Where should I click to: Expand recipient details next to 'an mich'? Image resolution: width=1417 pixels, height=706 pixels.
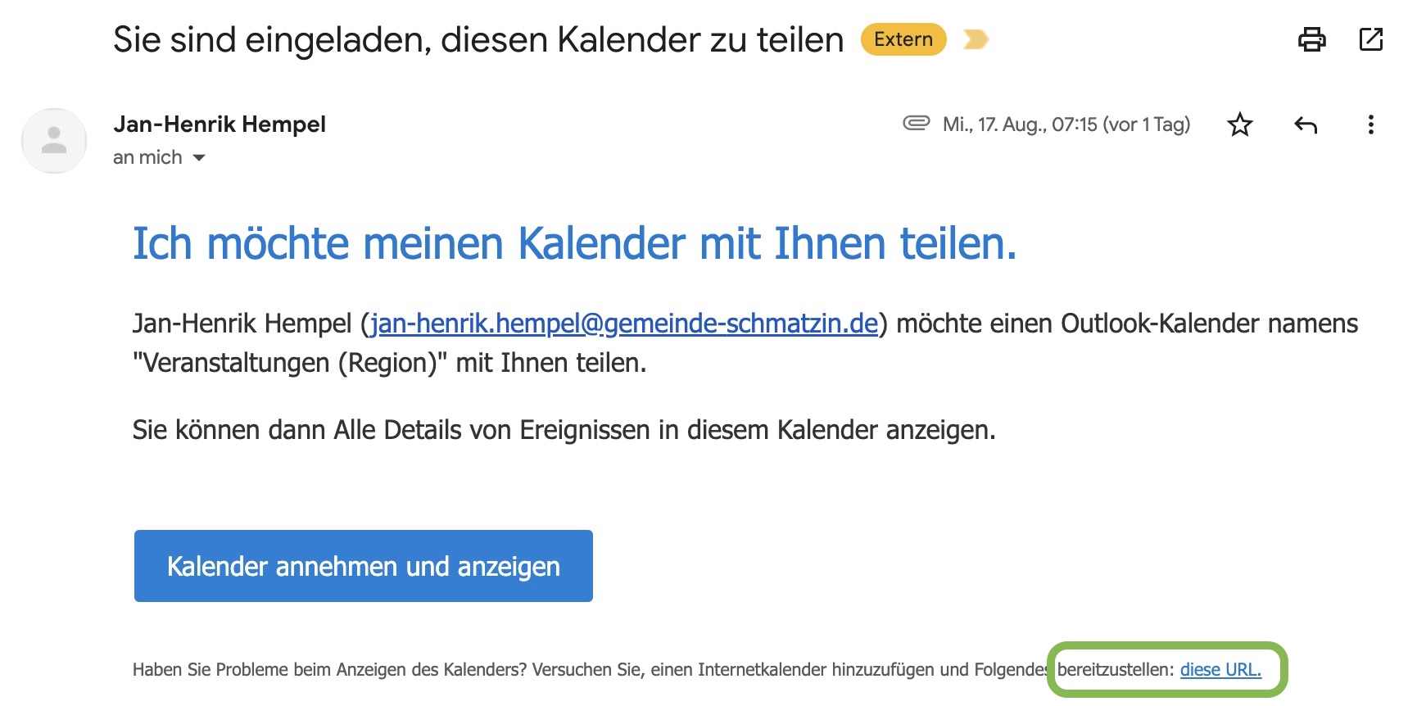click(198, 157)
